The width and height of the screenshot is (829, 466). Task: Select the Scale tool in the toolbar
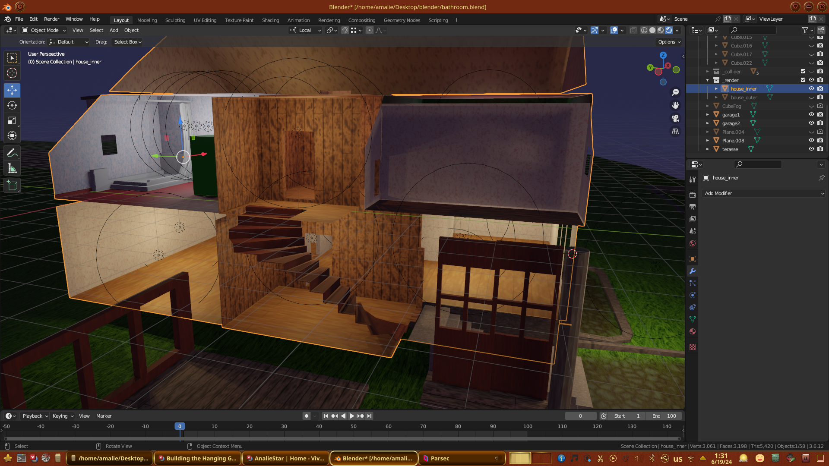point(12,121)
